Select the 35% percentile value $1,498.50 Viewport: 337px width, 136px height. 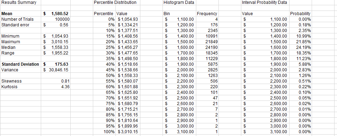(x=128, y=59)
